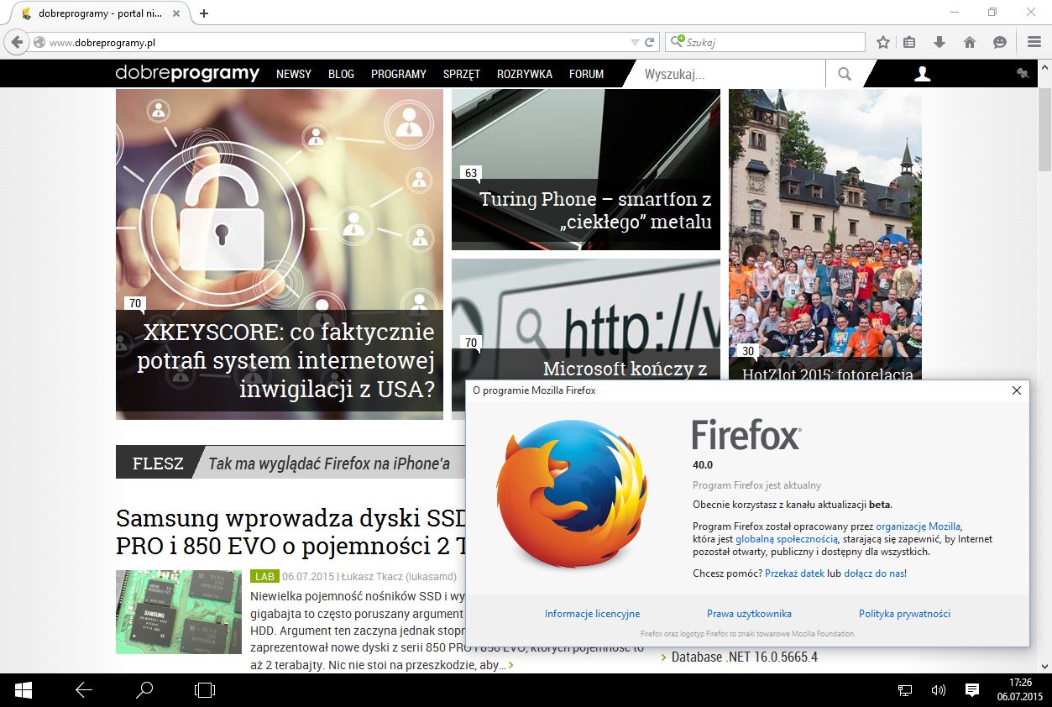Open the SPRZĘT menu item
Viewport: 1052px width, 707px height.
[x=462, y=74]
